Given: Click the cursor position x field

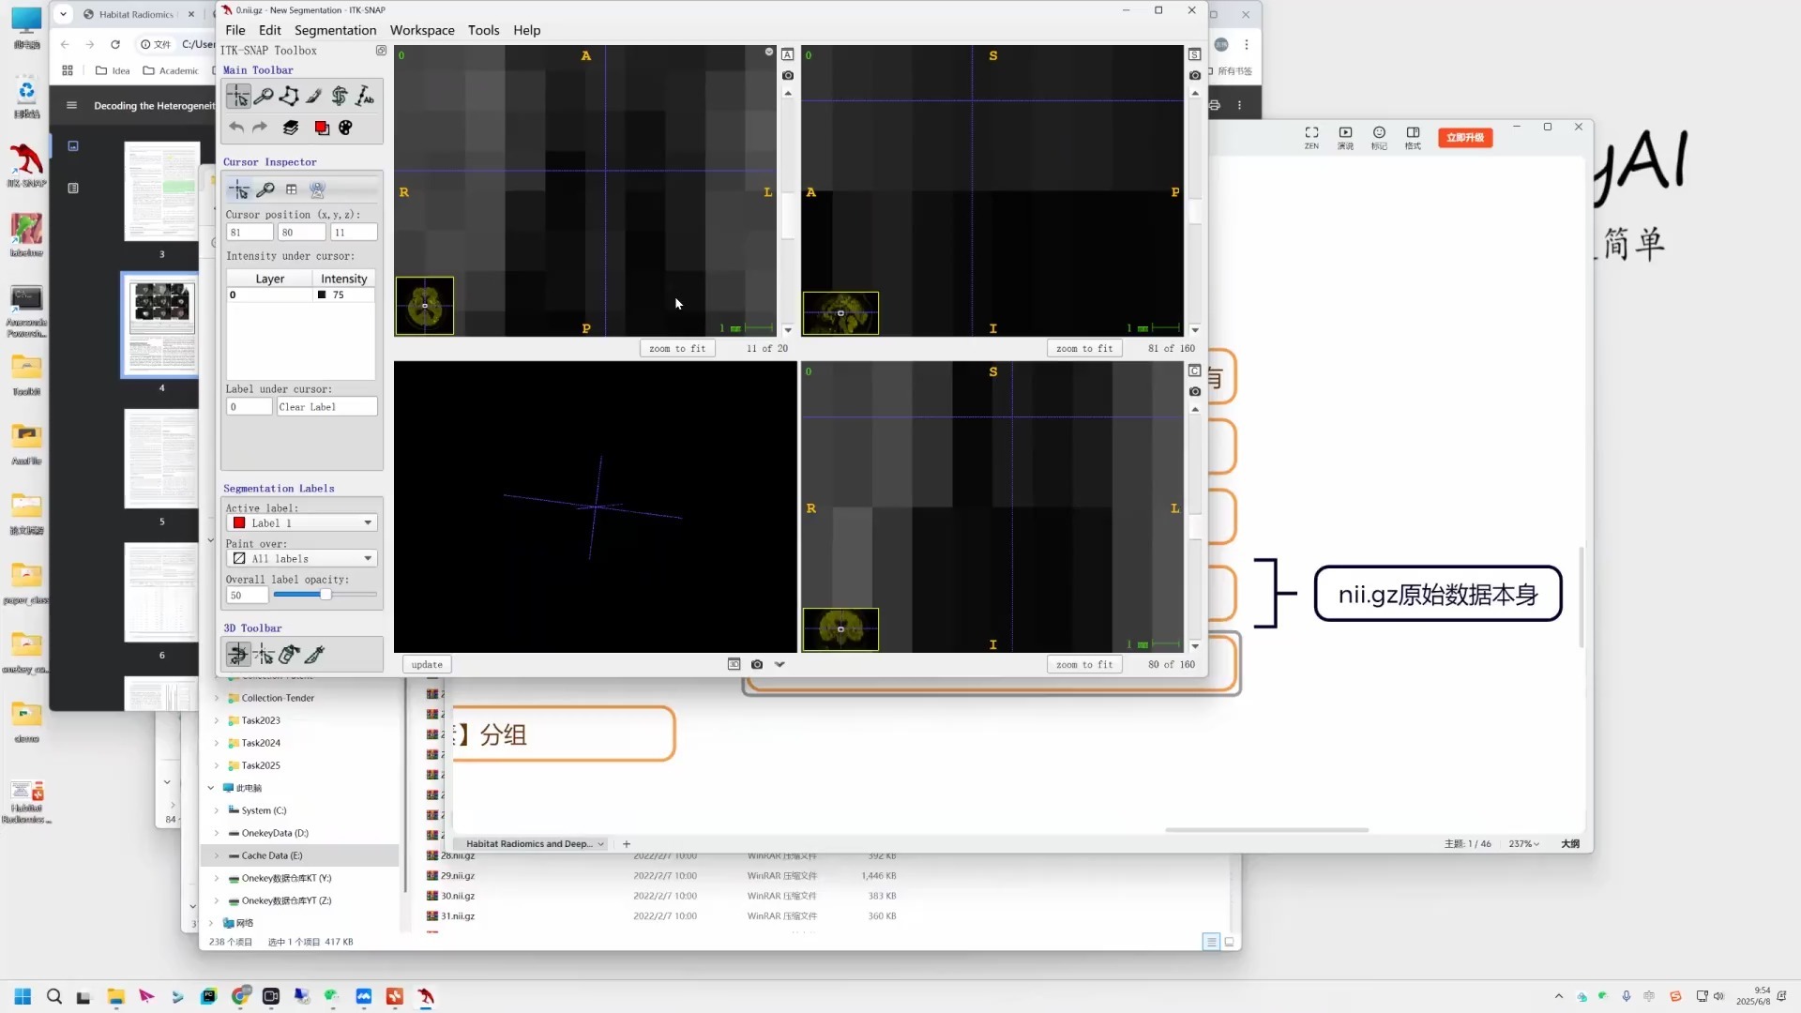Looking at the screenshot, I should 250,232.
